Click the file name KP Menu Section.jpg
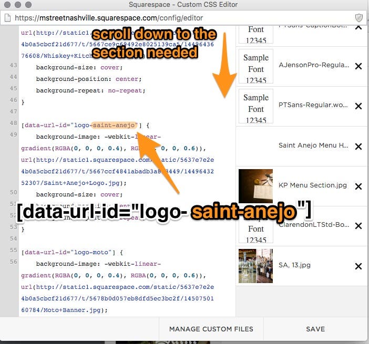This screenshot has height=344, width=369. 313,185
